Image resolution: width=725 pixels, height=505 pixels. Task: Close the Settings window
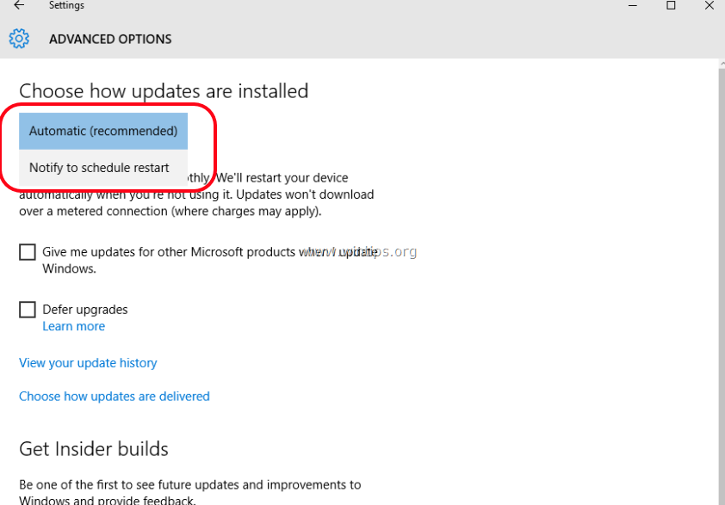click(x=710, y=6)
